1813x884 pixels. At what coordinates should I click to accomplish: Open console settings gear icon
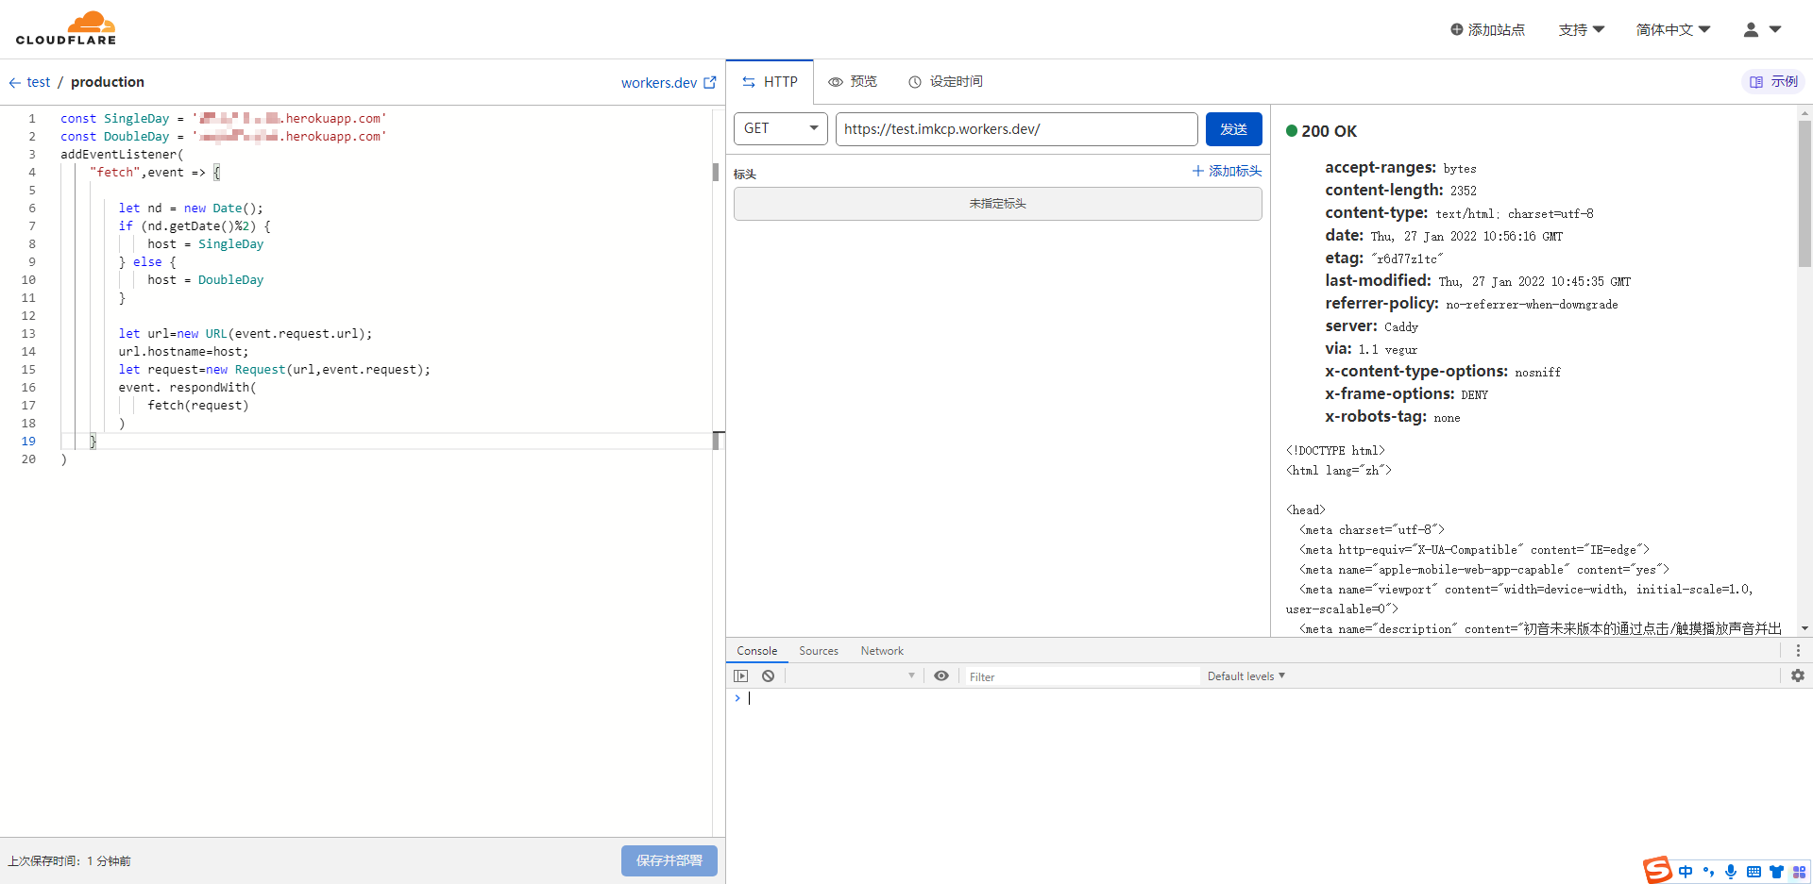(x=1798, y=676)
